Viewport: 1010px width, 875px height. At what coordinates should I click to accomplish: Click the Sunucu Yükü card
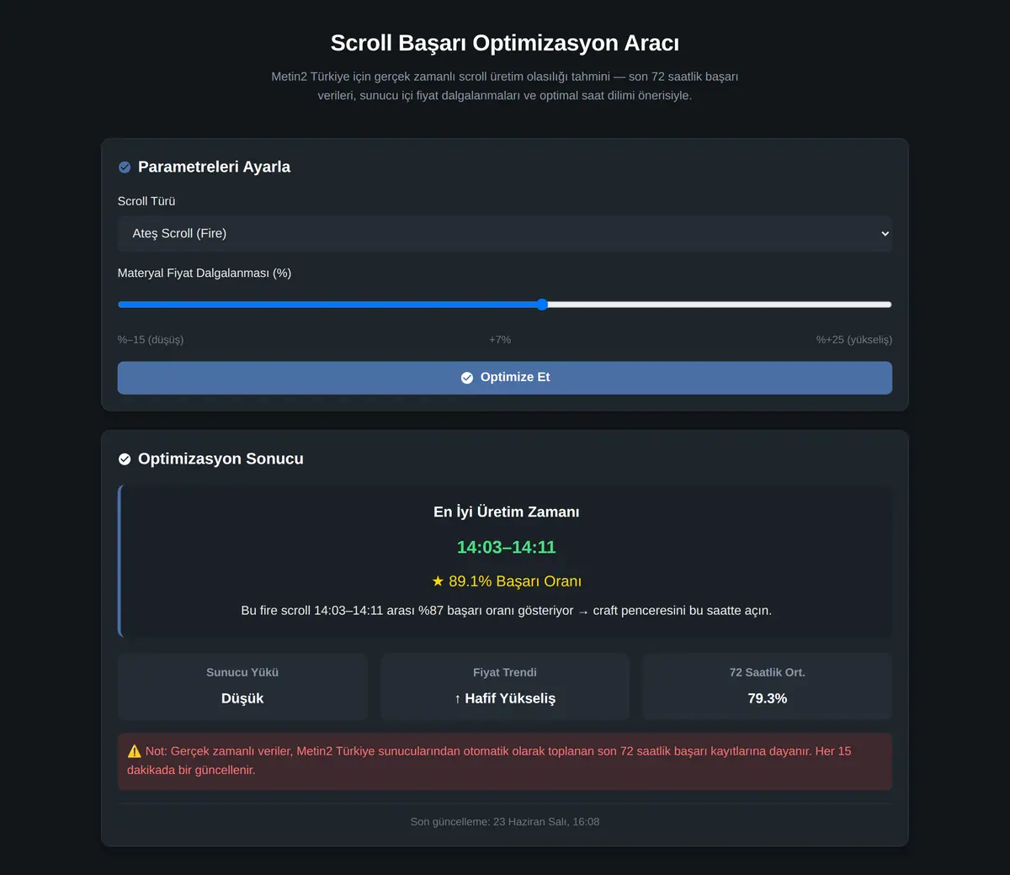242,686
